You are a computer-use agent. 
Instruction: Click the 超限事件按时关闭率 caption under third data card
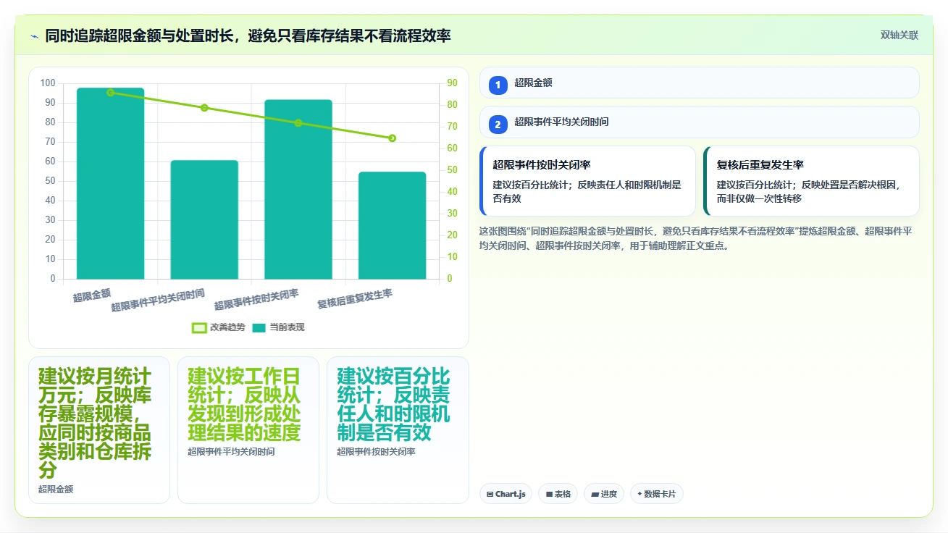pos(376,452)
